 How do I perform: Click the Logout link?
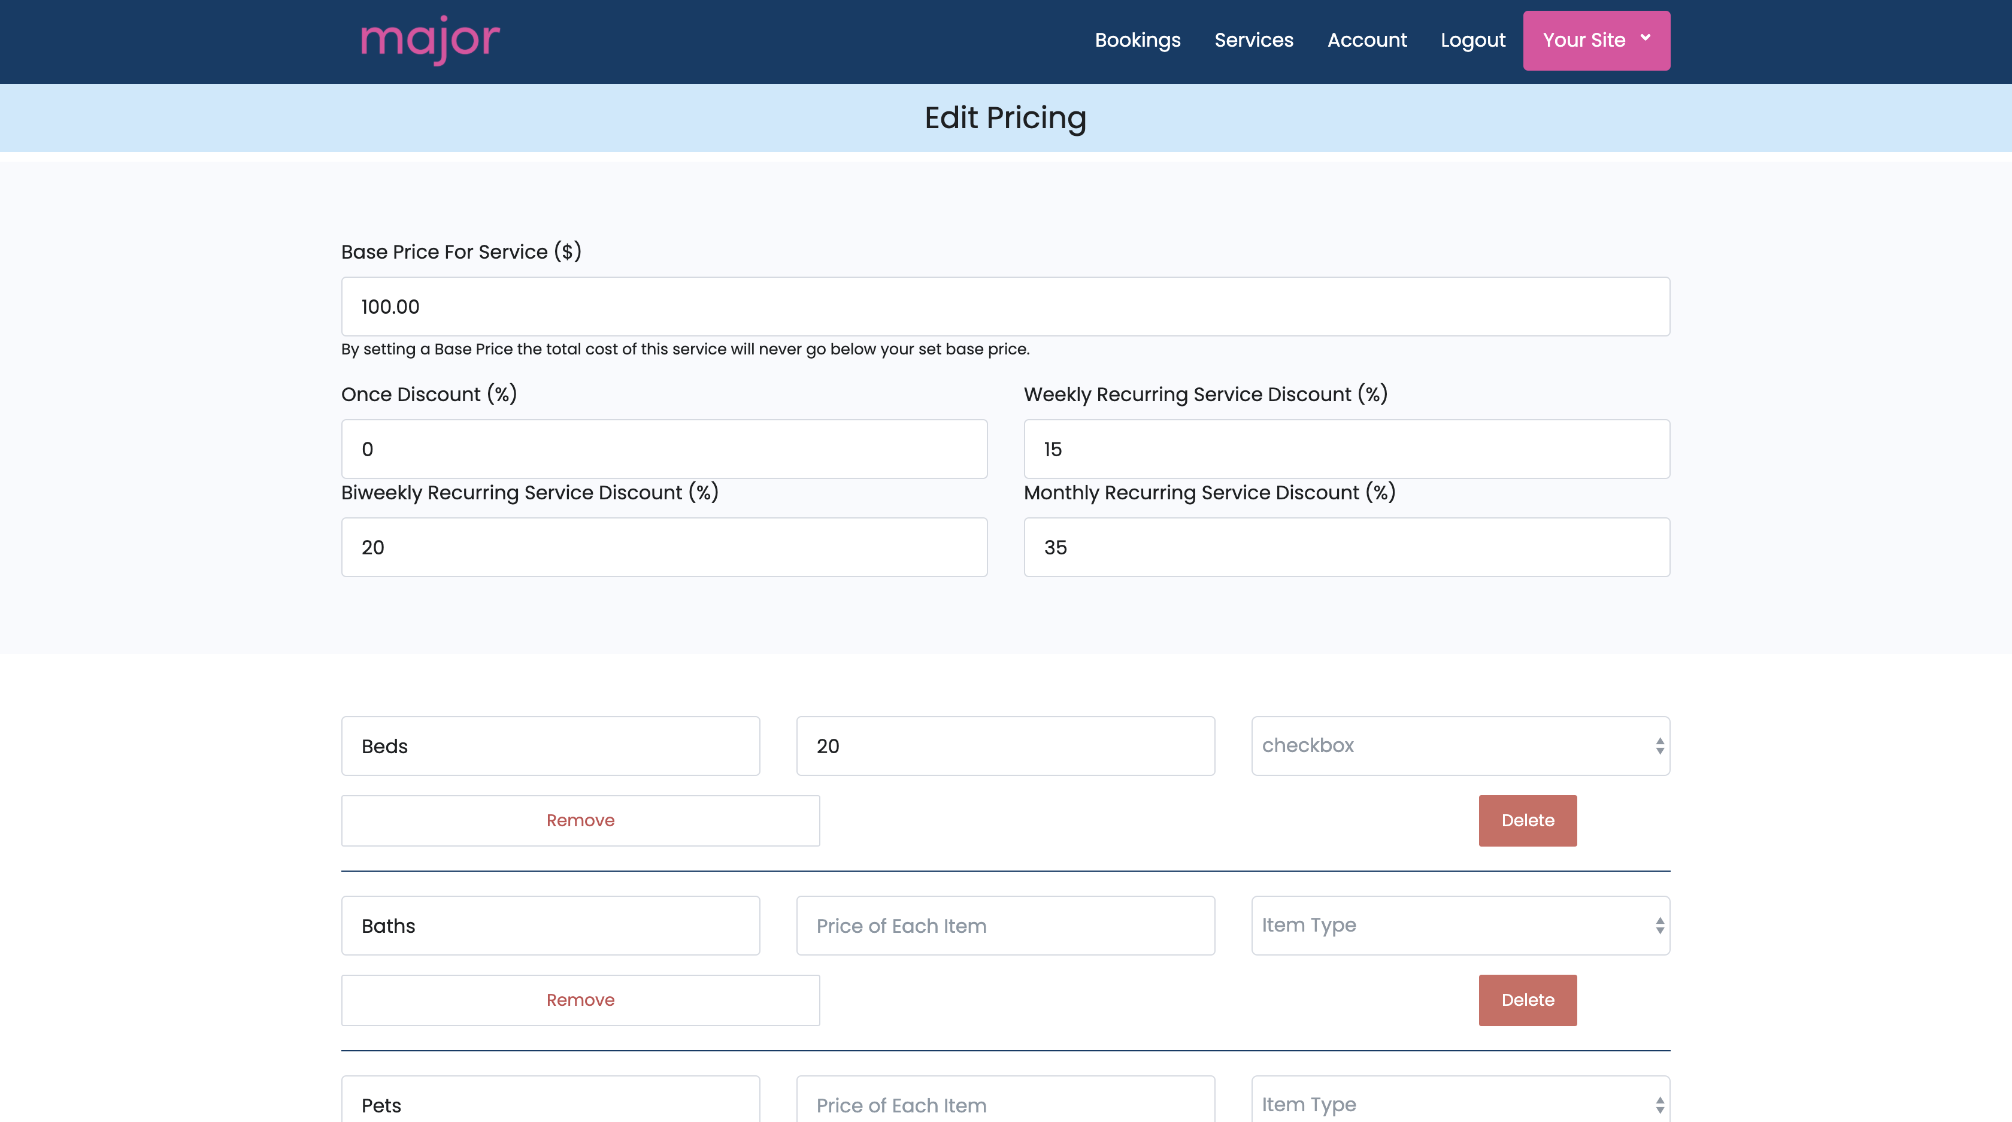point(1472,40)
